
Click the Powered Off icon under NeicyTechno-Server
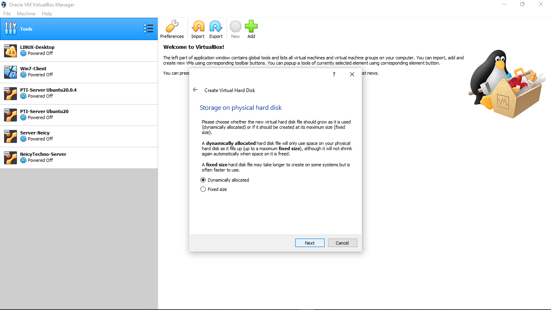click(23, 160)
